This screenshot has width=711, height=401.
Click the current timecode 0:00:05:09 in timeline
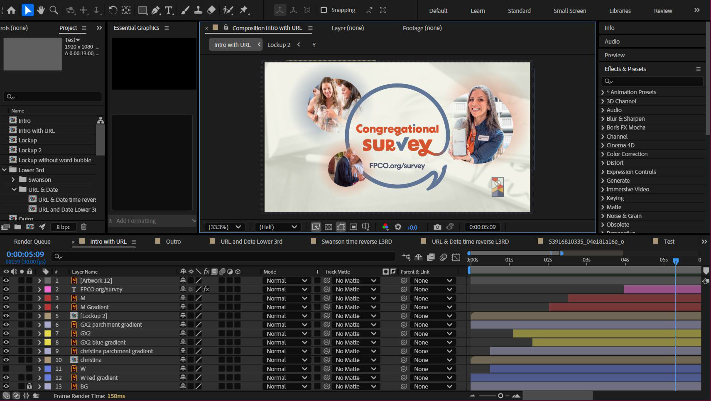[x=25, y=254]
